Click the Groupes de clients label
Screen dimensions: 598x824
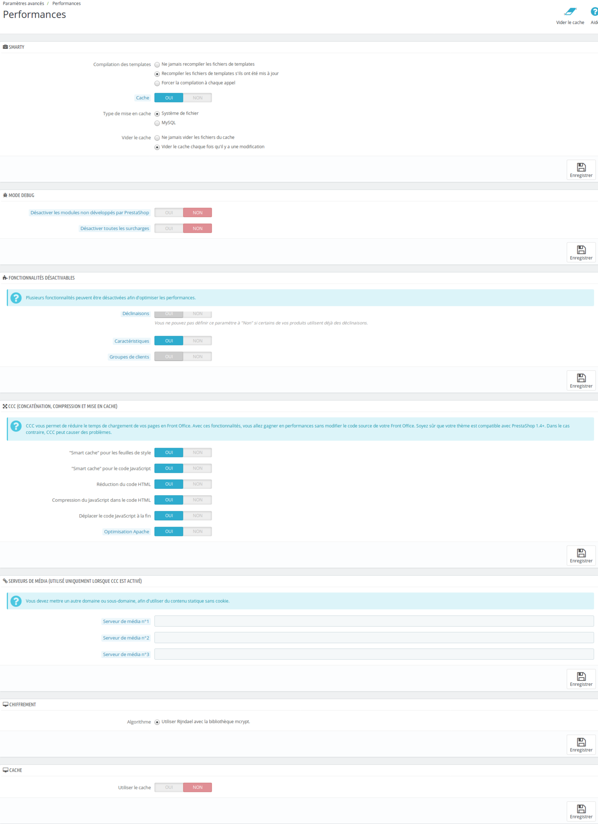point(129,357)
